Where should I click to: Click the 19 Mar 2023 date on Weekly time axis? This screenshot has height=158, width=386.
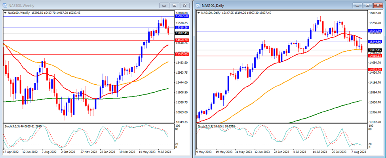coord(127,152)
